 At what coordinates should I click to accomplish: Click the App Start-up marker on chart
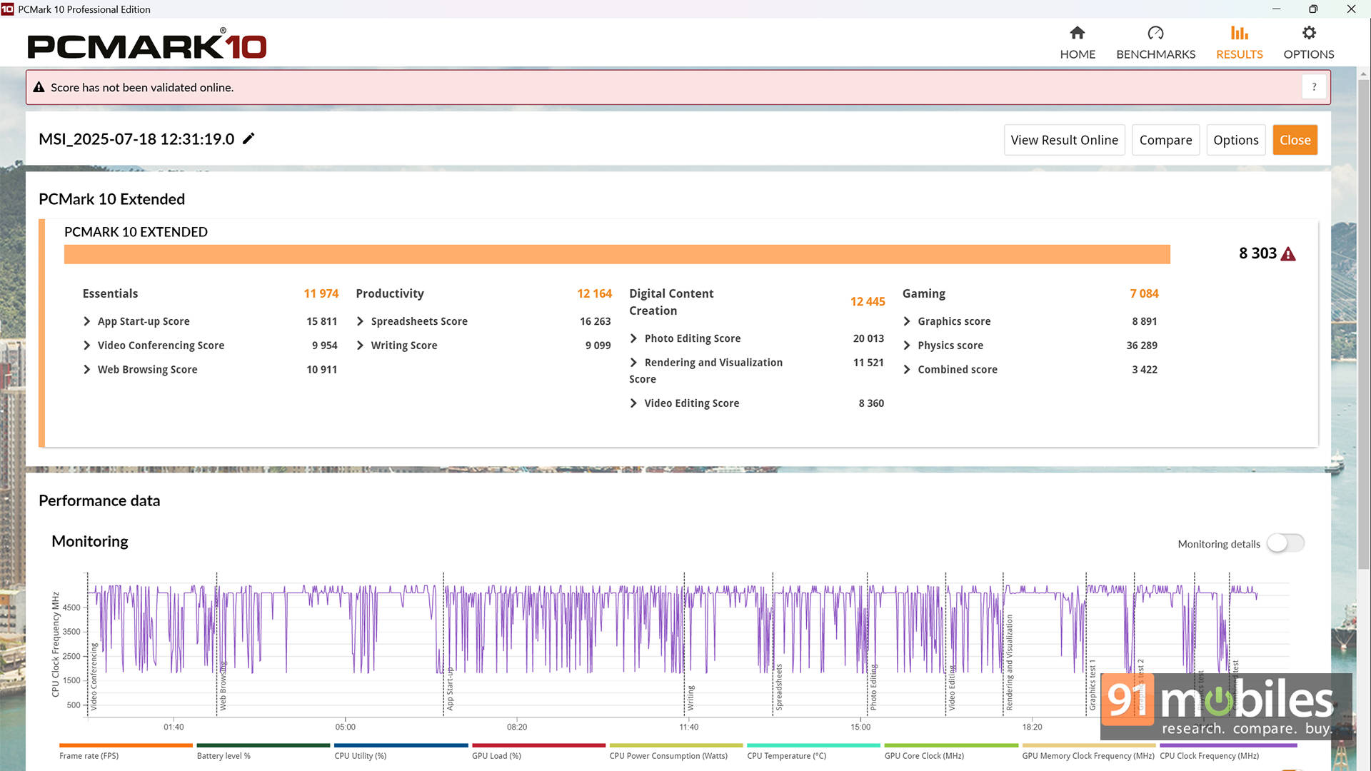[x=450, y=688]
